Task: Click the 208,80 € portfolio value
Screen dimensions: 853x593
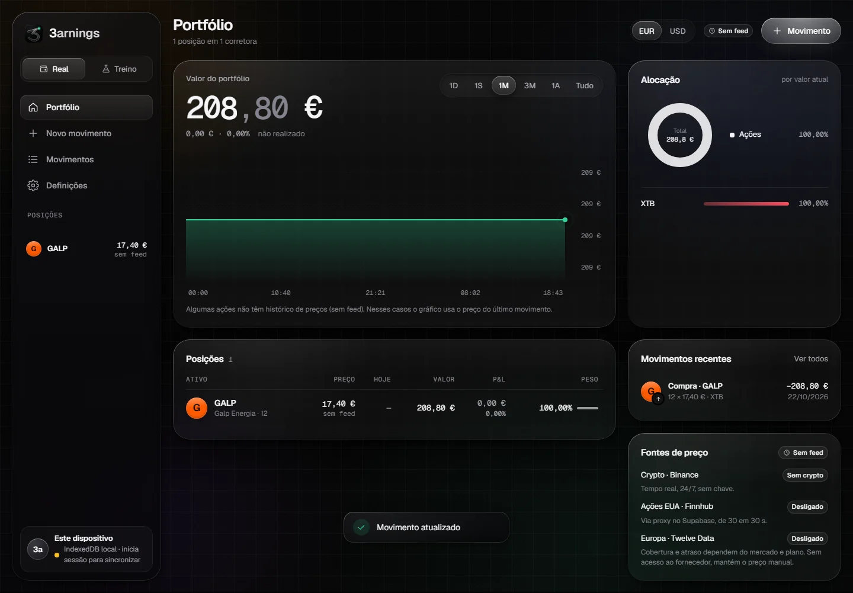Action: (255, 108)
